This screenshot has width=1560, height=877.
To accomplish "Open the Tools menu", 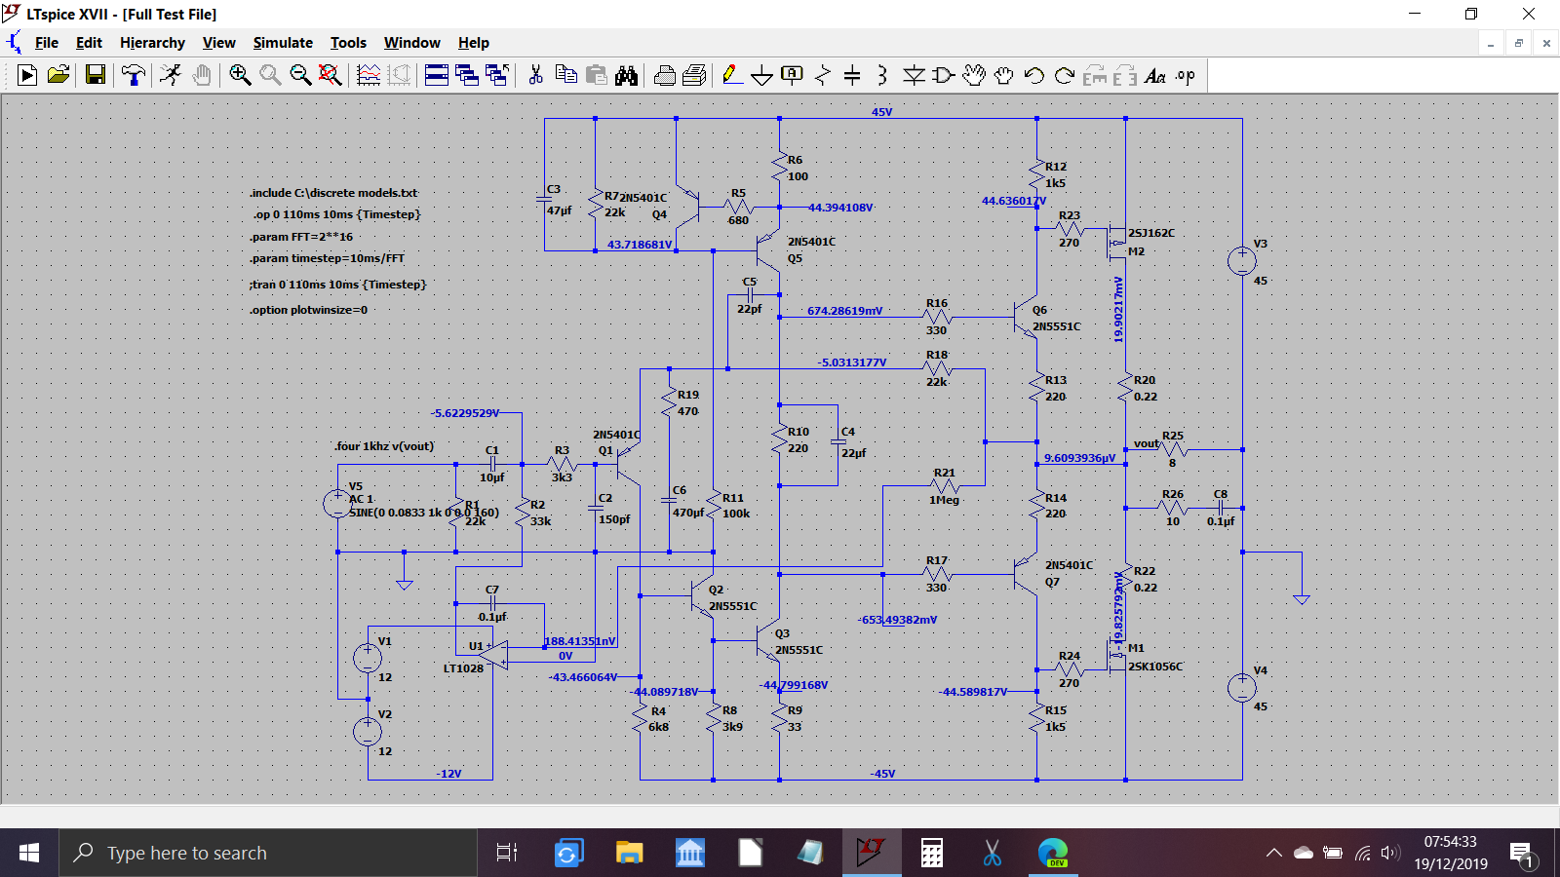I will tap(348, 43).
